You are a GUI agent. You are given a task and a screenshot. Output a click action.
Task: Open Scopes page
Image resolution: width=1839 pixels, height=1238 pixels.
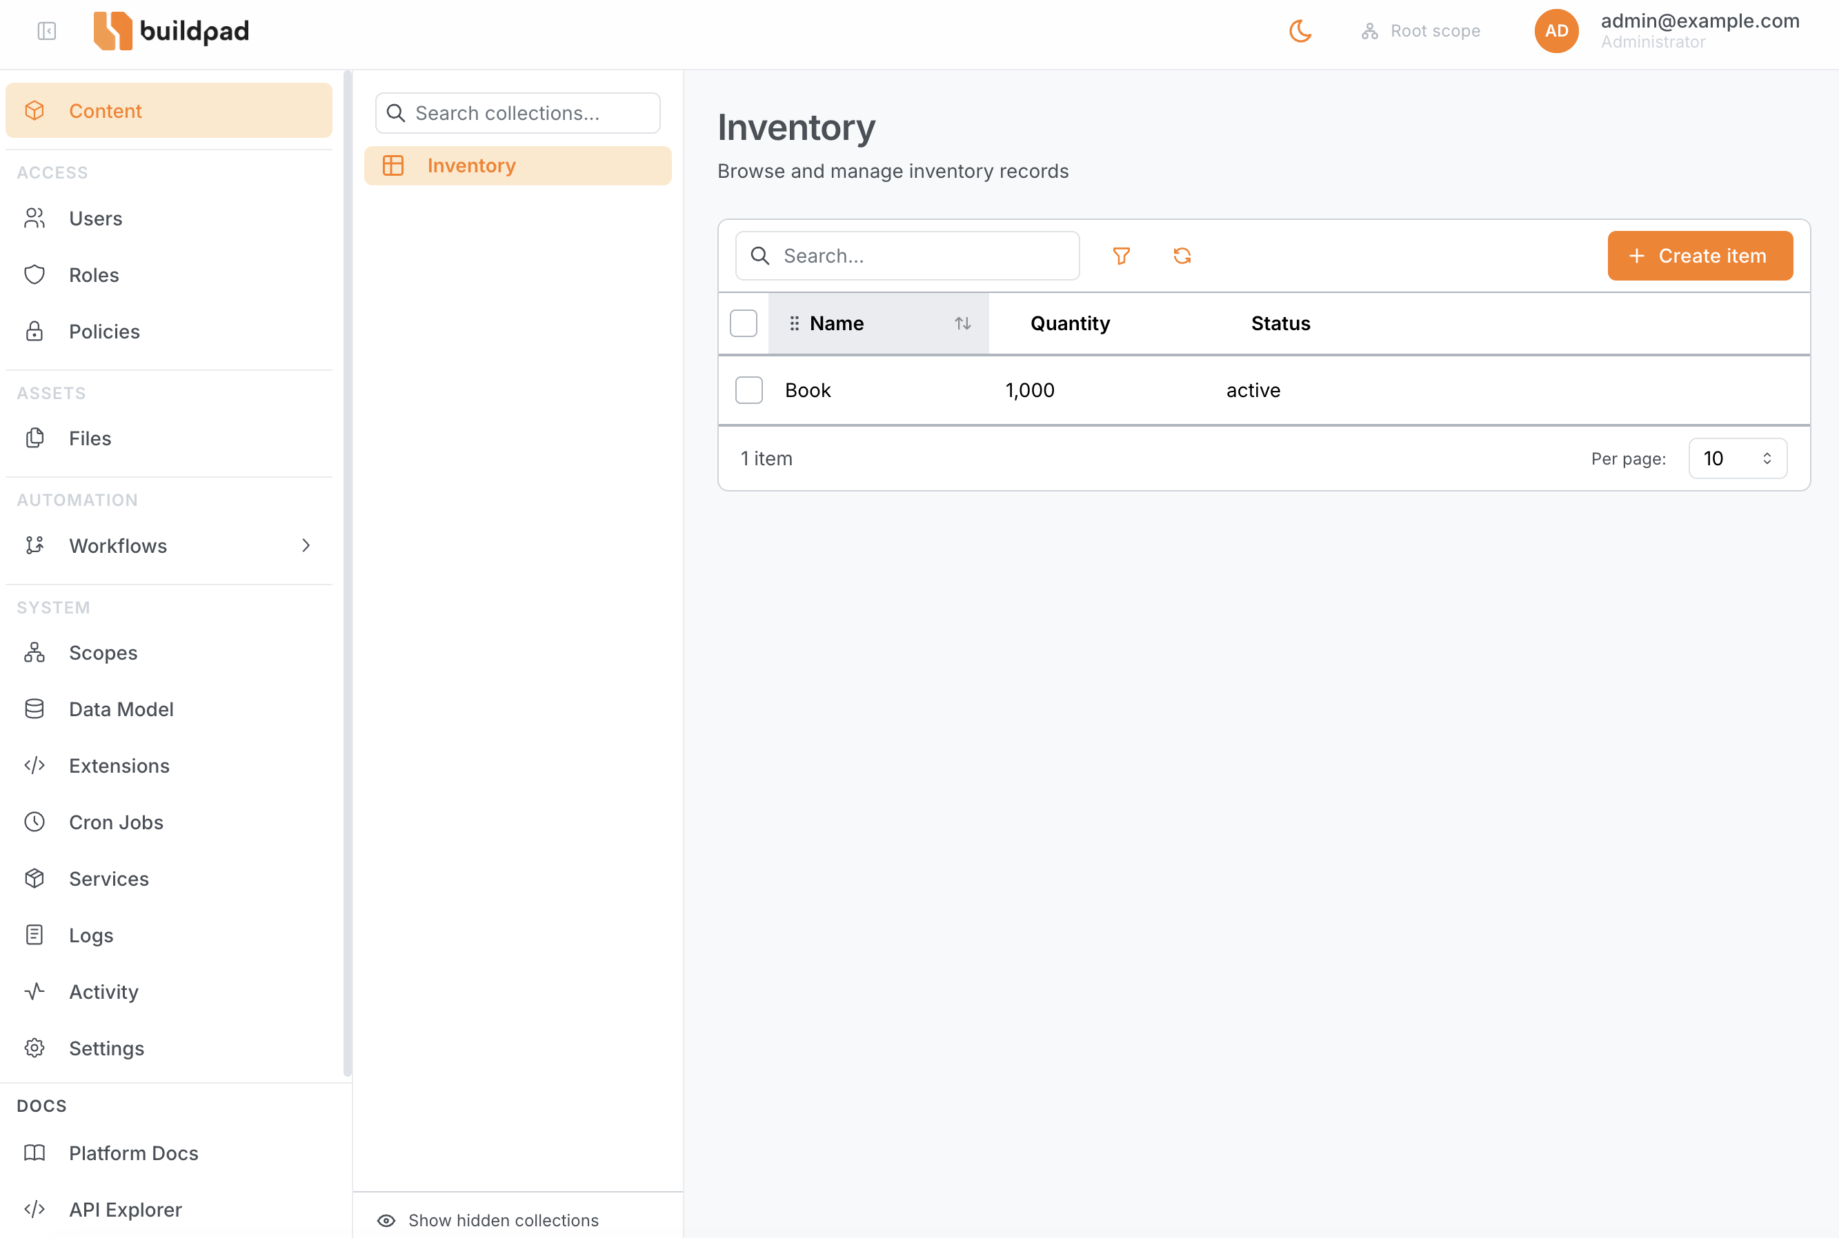pyautogui.click(x=169, y=653)
